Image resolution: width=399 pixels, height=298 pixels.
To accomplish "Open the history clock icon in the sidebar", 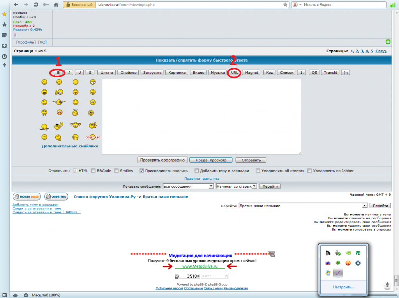I will 4,56.
